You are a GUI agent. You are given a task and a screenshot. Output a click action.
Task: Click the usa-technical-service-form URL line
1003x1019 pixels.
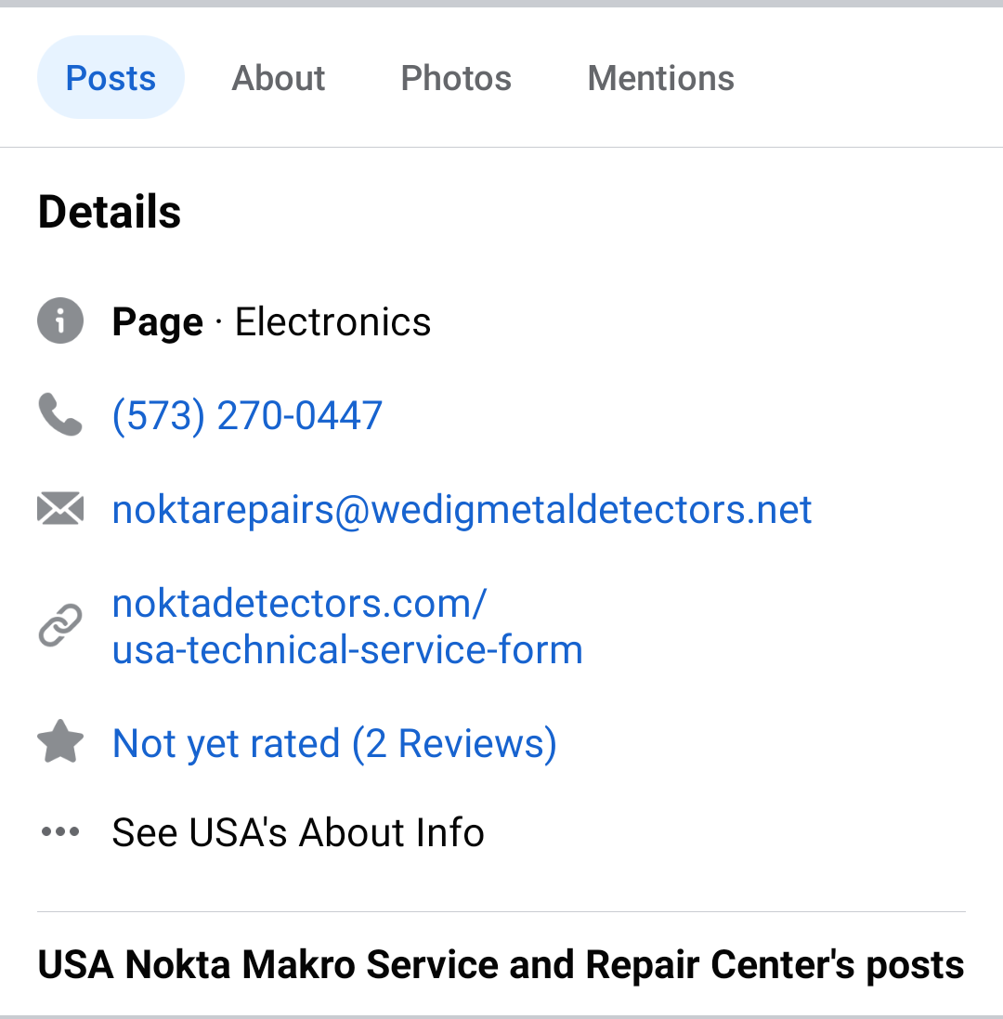[347, 650]
